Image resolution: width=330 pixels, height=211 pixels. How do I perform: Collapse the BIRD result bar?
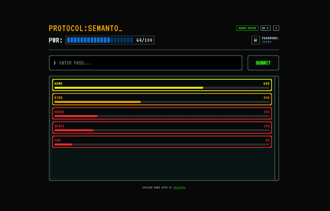click(162, 99)
